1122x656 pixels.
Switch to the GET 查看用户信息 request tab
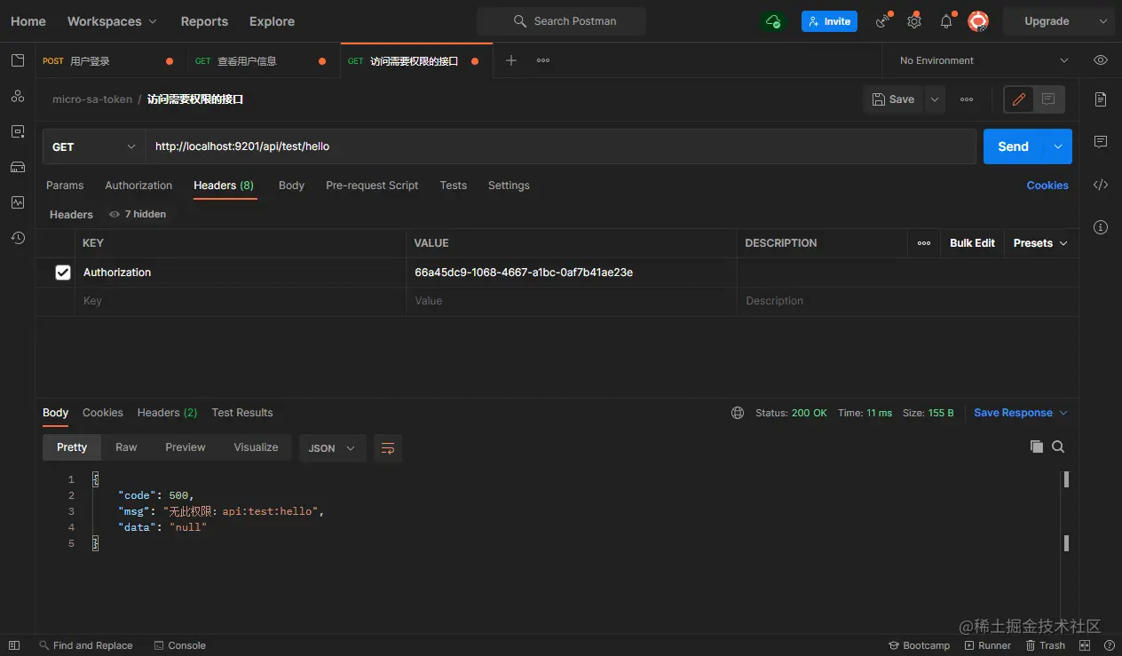(x=264, y=60)
